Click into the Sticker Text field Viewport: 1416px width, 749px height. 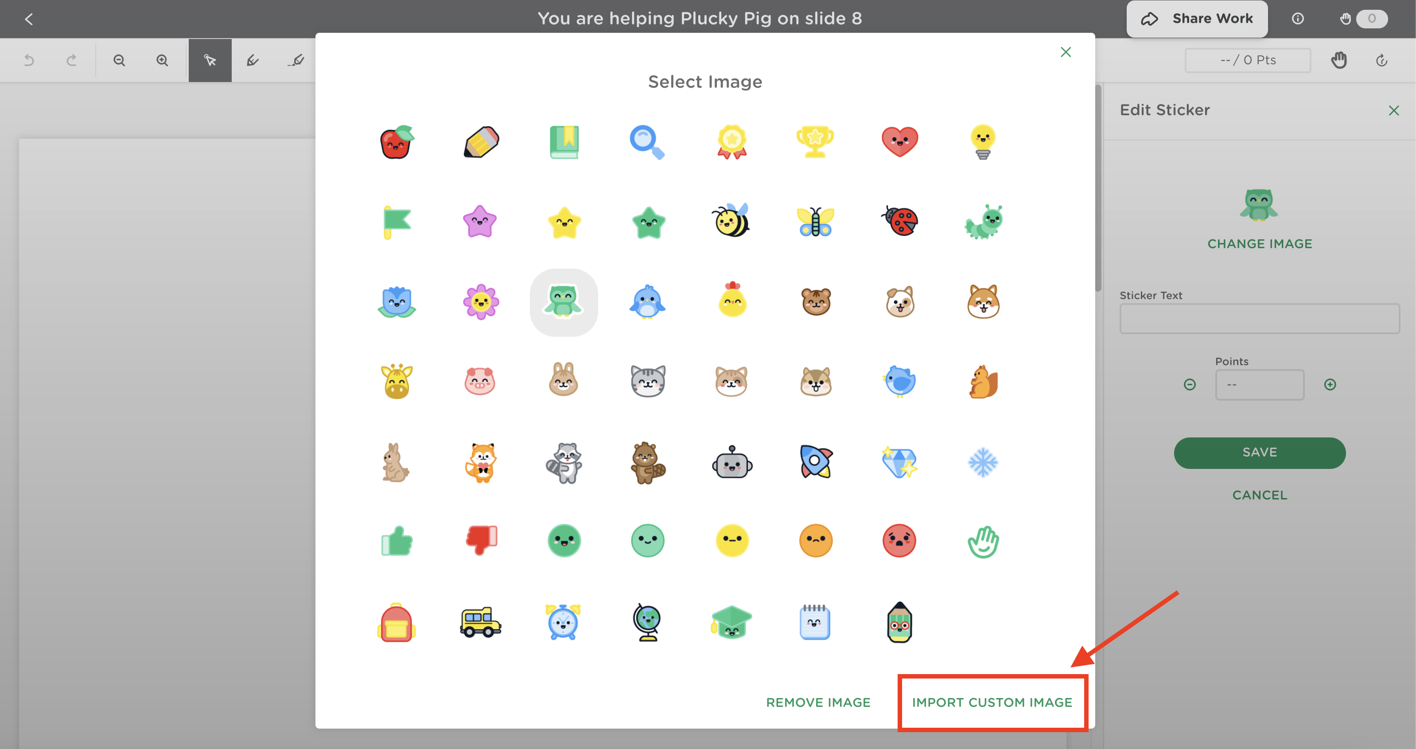[x=1259, y=318]
